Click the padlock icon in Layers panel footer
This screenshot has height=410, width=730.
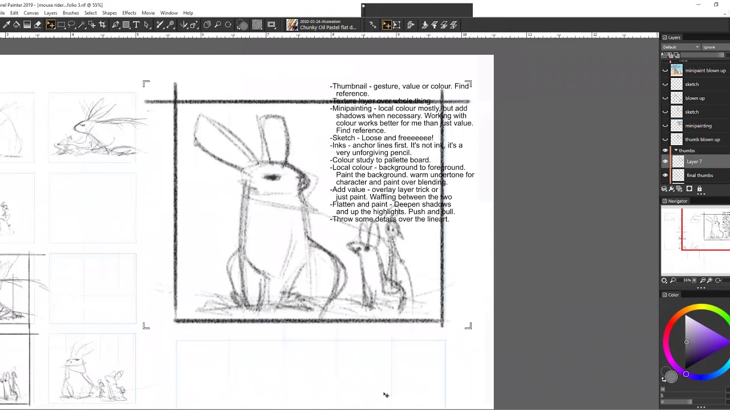tap(699, 188)
